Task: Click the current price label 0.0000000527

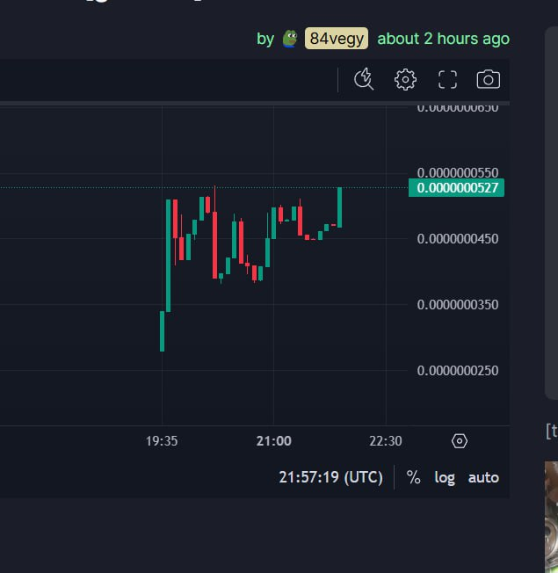Action: 456,188
